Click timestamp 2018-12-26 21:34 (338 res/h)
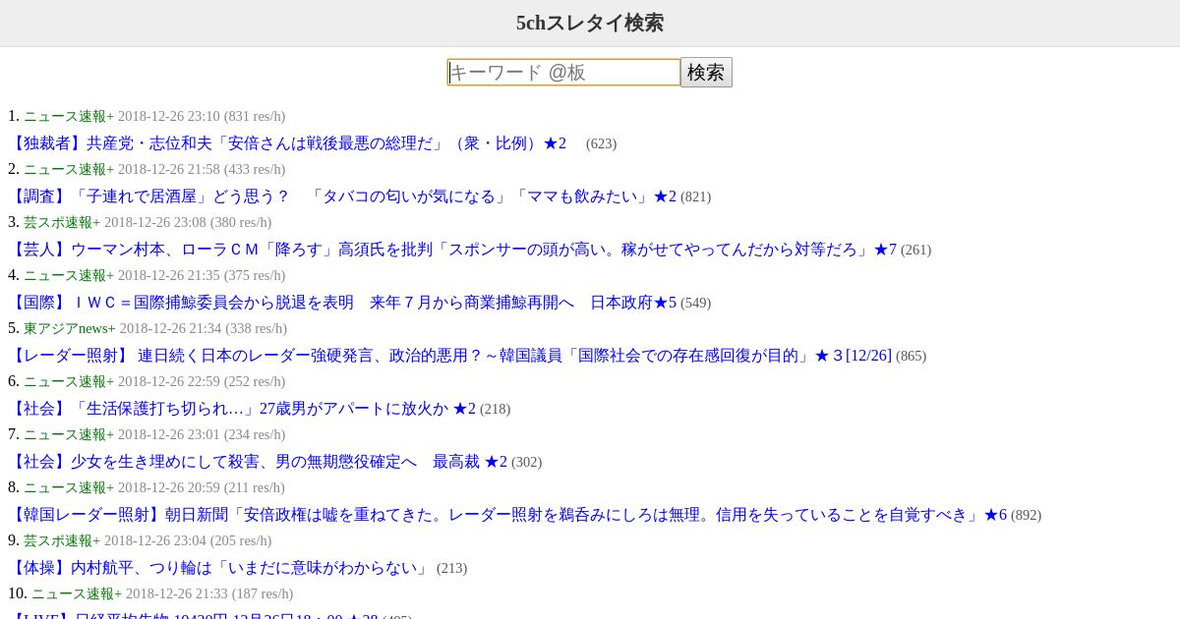The image size is (1180, 619). click(x=204, y=328)
